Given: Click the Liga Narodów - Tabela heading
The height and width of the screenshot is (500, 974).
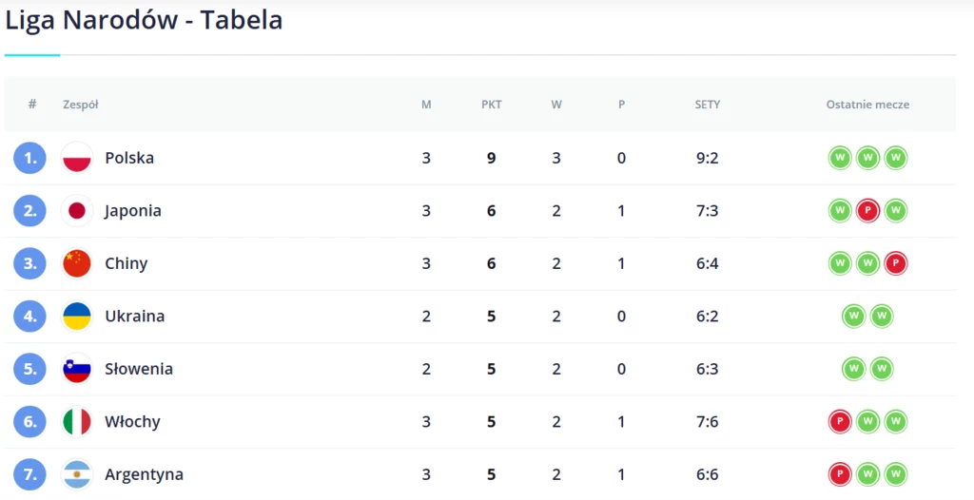Looking at the screenshot, I should [145, 20].
